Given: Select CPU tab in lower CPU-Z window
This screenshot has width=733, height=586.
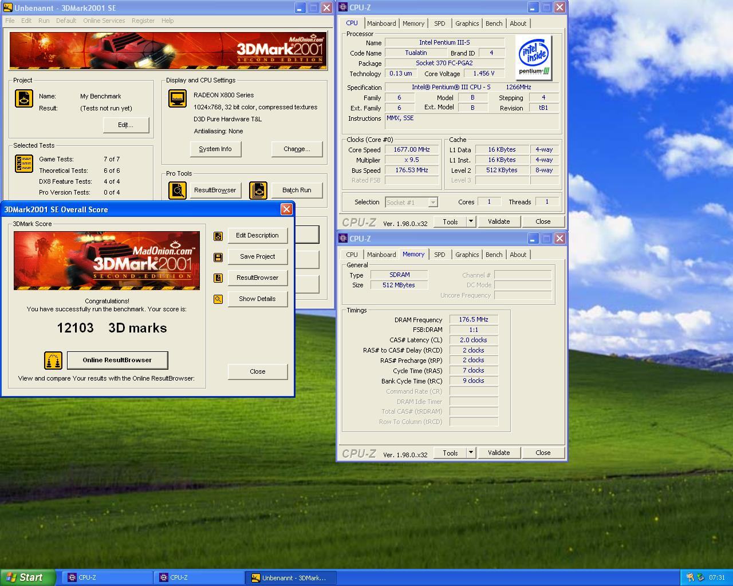Looking at the screenshot, I should click(352, 255).
